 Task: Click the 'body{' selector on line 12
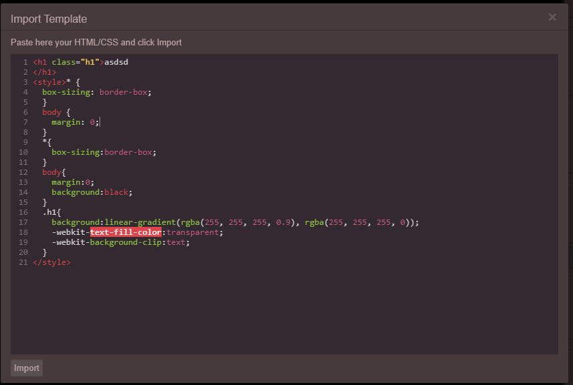tap(53, 172)
